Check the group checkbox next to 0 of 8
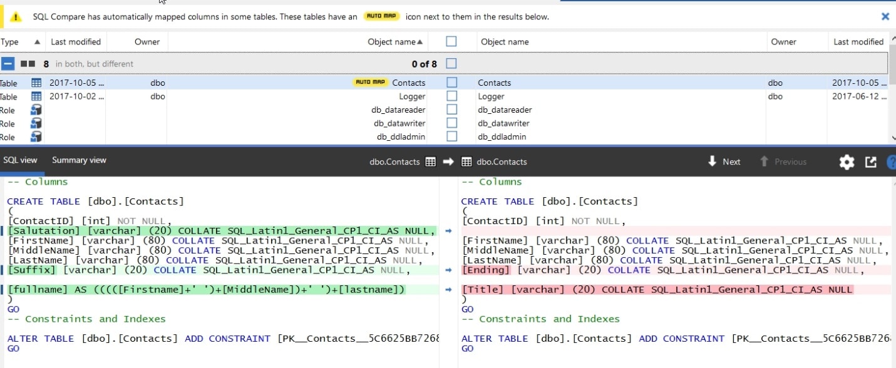This screenshot has height=368, width=896. (451, 63)
